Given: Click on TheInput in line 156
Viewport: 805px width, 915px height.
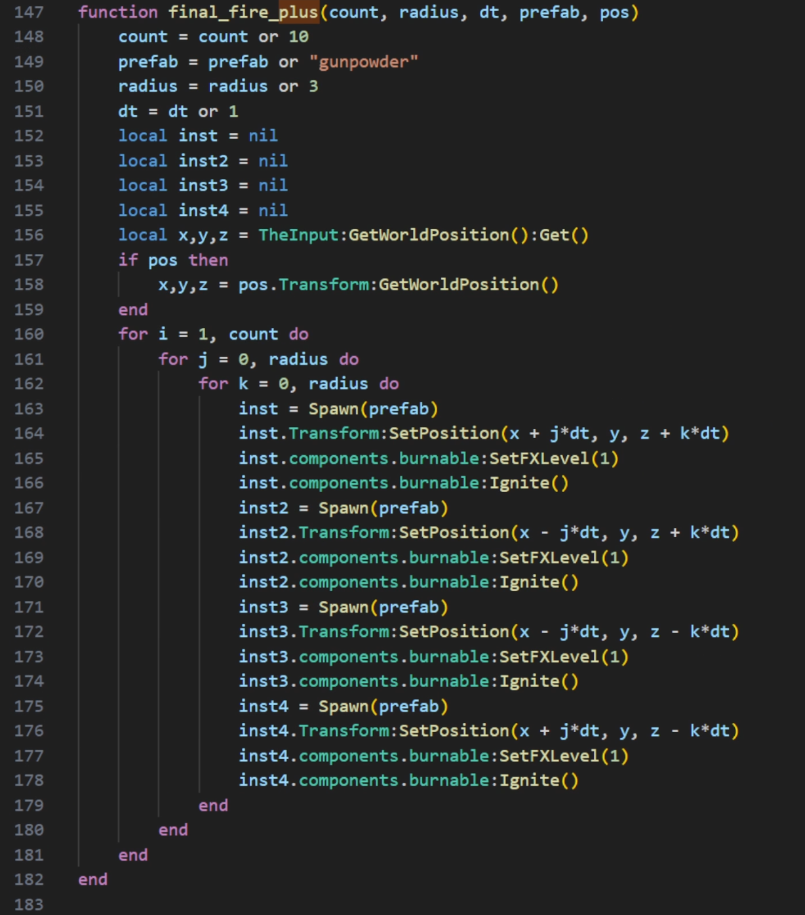Looking at the screenshot, I should click(x=298, y=235).
